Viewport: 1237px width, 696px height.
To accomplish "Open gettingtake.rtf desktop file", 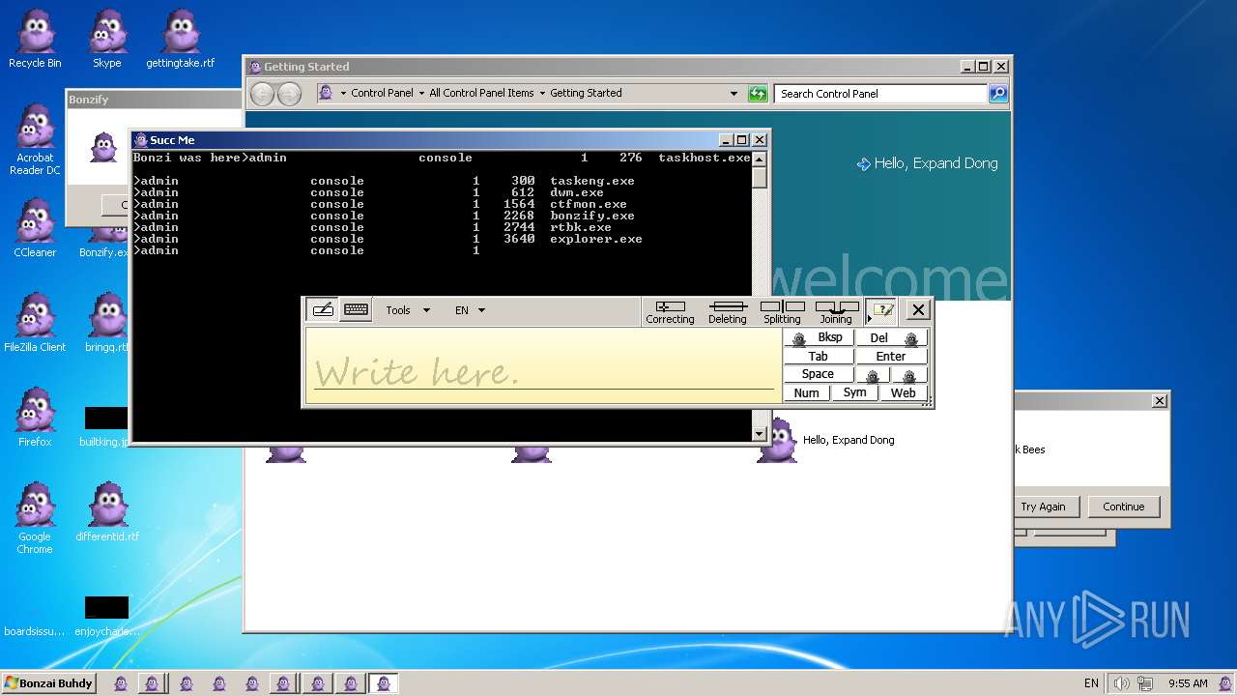I will 181,39.
